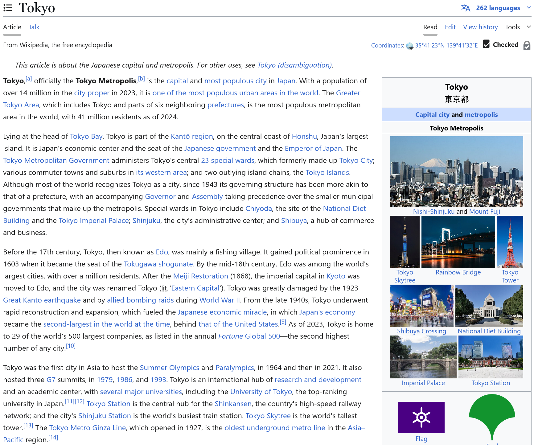
Task: Open the Japanese economic miracle link
Action: tap(222, 312)
